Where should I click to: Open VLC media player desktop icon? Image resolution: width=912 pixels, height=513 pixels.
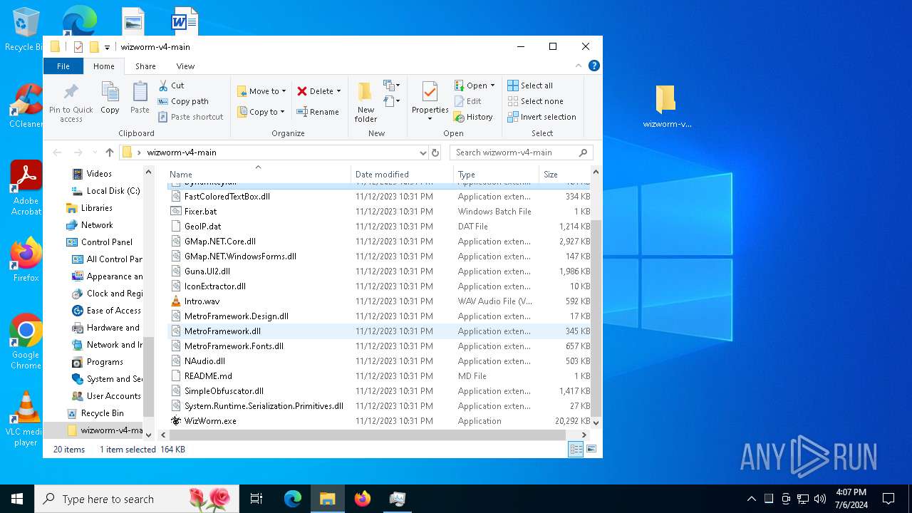26,419
